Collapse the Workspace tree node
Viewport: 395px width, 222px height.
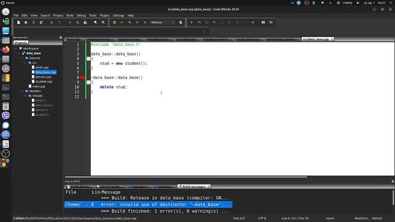coord(16,48)
